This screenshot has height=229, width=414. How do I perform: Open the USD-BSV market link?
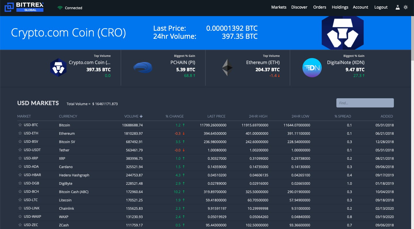point(31,142)
